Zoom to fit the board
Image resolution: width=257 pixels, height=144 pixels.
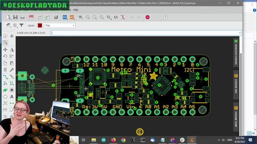pos(80,17)
